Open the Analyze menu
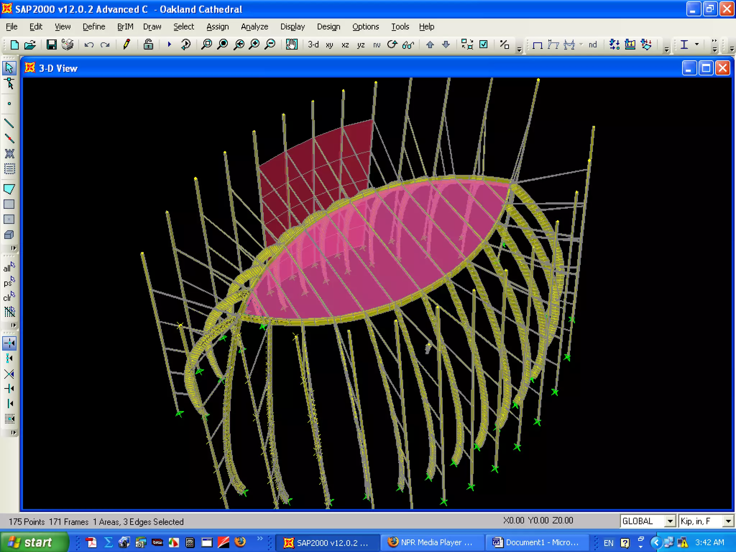Image resolution: width=736 pixels, height=552 pixels. (x=254, y=27)
